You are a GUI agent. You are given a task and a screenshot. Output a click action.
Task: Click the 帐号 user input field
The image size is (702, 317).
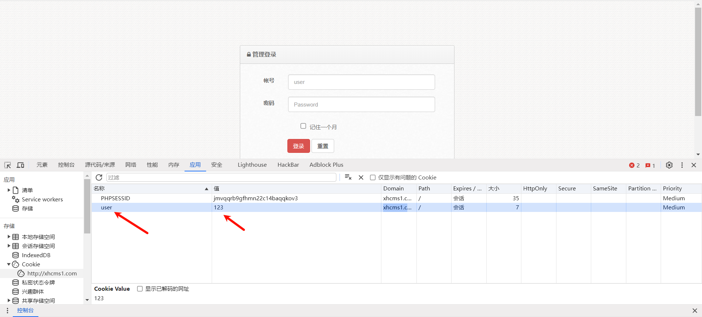point(361,82)
